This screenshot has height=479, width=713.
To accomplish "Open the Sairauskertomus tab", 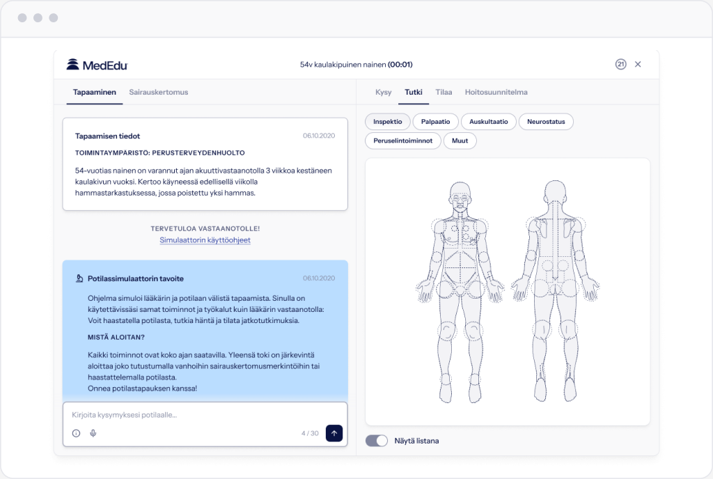I will 158,93.
